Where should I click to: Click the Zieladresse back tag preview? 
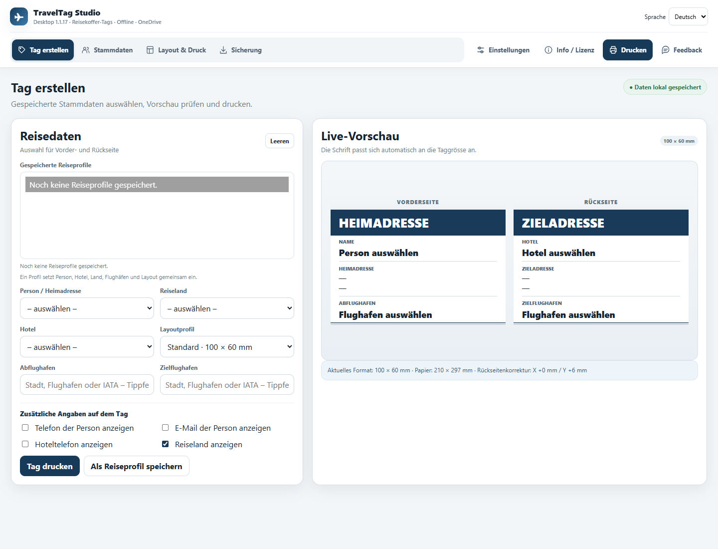[x=601, y=267]
